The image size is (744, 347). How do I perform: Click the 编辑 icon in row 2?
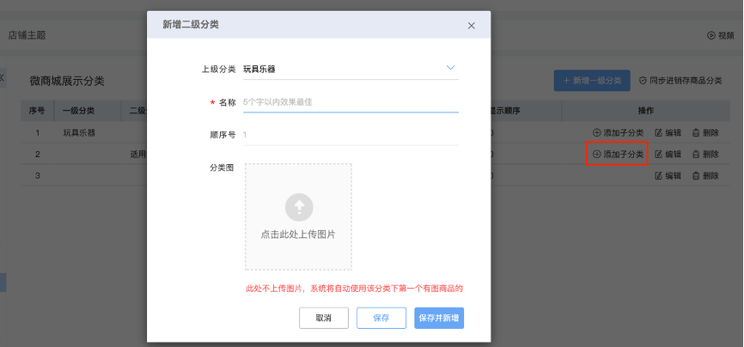[659, 155]
